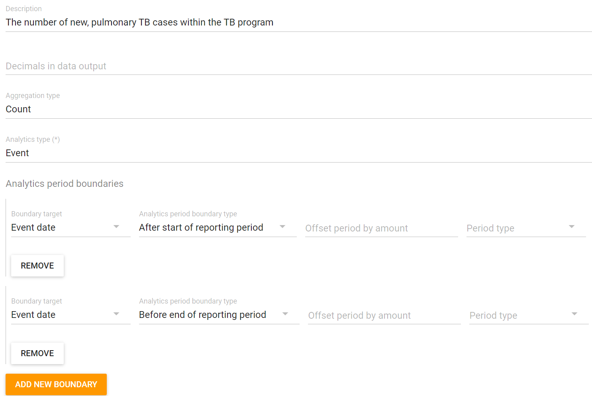Screen dimensions: 592x396
Task: Click arrow icon beside After start of reporting period
Action: click(x=282, y=227)
